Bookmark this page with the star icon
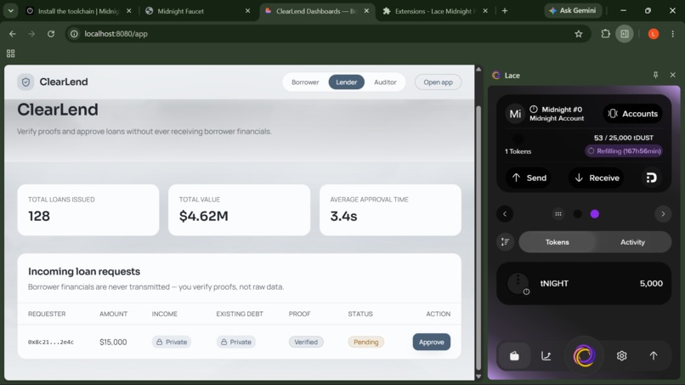Viewport: 685px width, 385px height. (579, 34)
